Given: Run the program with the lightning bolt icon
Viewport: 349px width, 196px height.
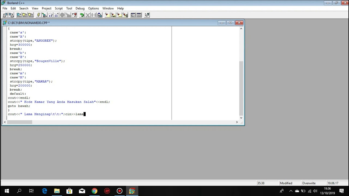Looking at the screenshot, I should (x=38, y=15).
